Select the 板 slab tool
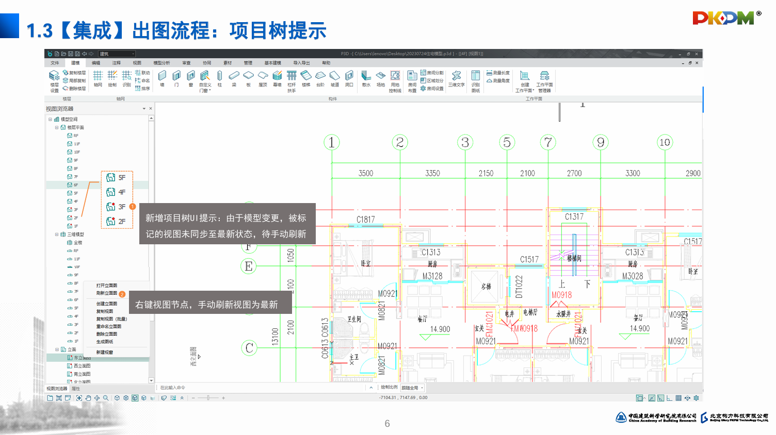 coord(249,79)
